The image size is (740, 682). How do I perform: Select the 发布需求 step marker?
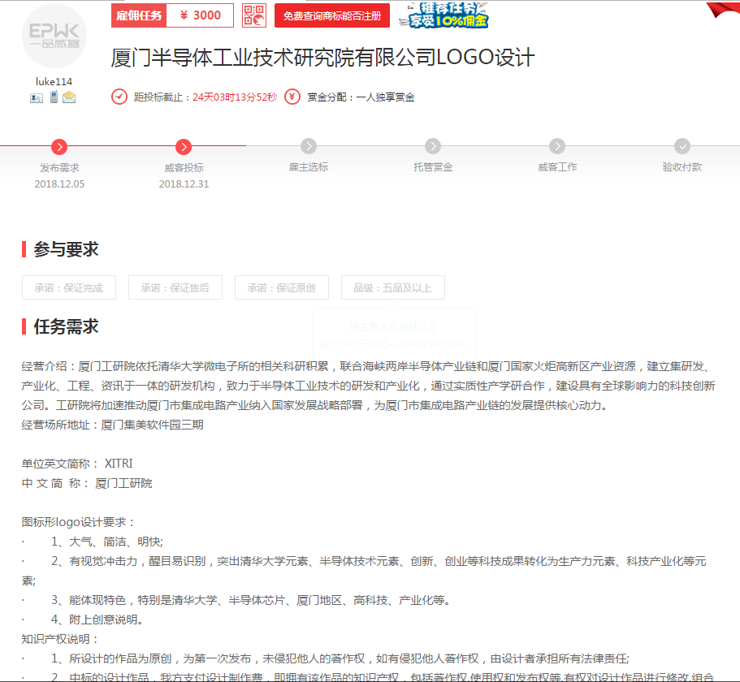(x=59, y=147)
